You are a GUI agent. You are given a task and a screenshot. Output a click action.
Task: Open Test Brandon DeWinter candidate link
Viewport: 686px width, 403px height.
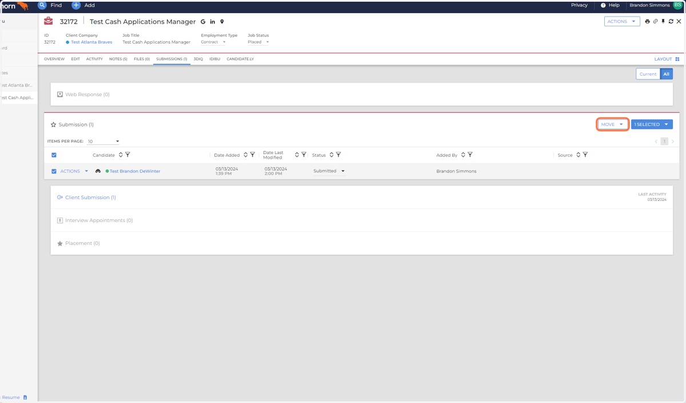pos(135,171)
